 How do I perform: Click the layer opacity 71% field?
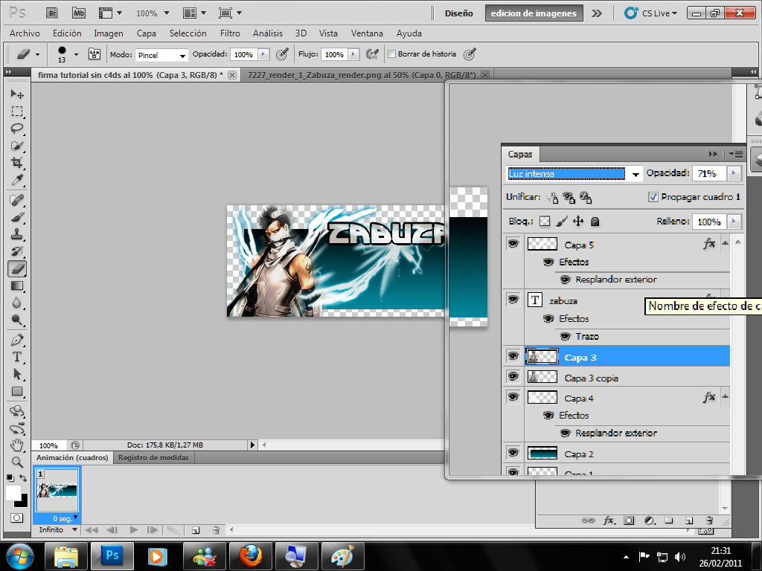pyautogui.click(x=709, y=173)
